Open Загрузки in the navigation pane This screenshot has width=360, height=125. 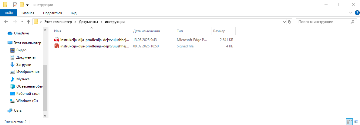point(24,65)
